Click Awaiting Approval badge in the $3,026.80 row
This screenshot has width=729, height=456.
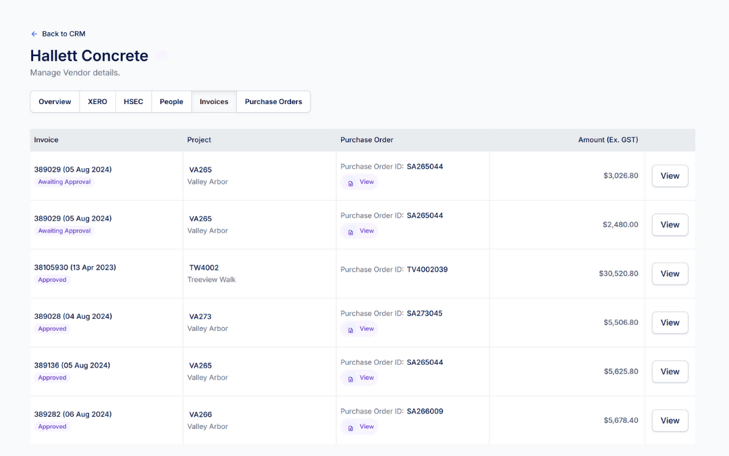tap(64, 182)
